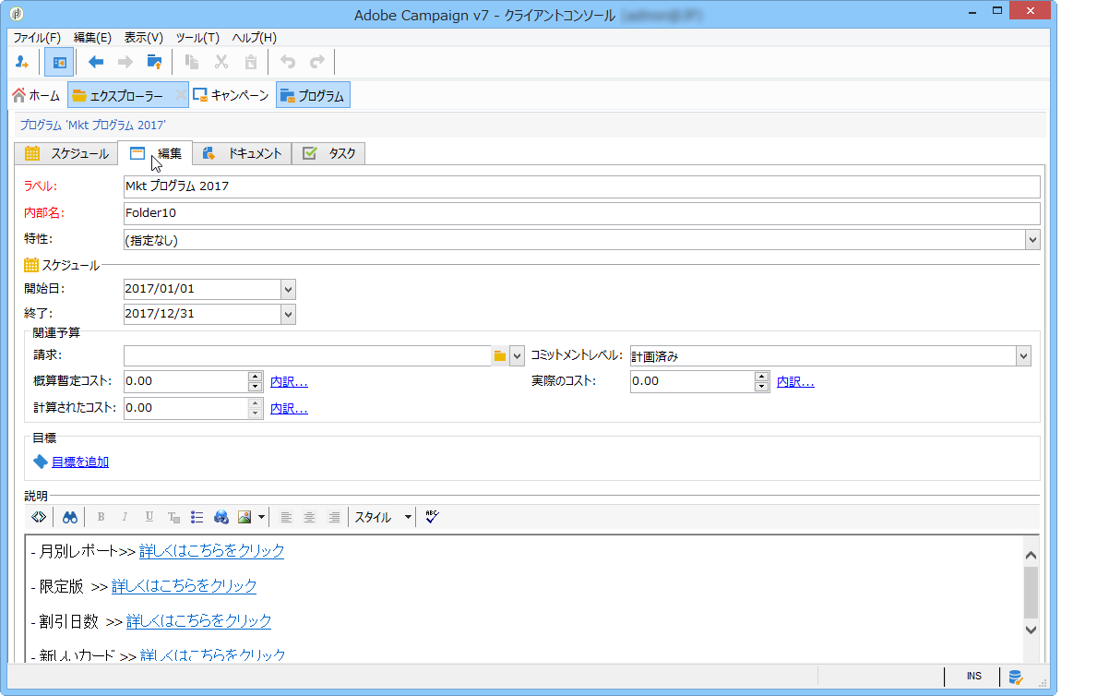Open the 編集(E) menu
1097x696 pixels.
coord(92,38)
